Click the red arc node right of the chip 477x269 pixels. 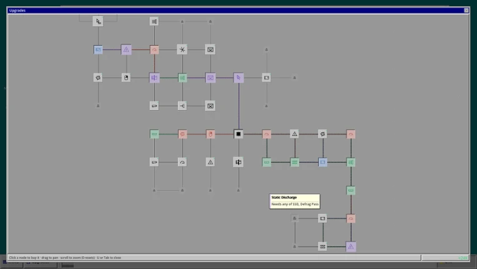click(267, 134)
